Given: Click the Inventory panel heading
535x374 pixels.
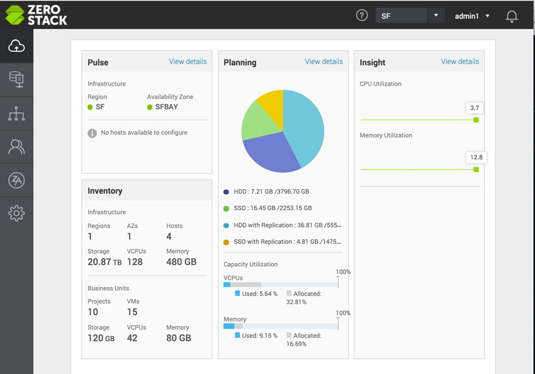Looking at the screenshot, I should coord(104,191).
